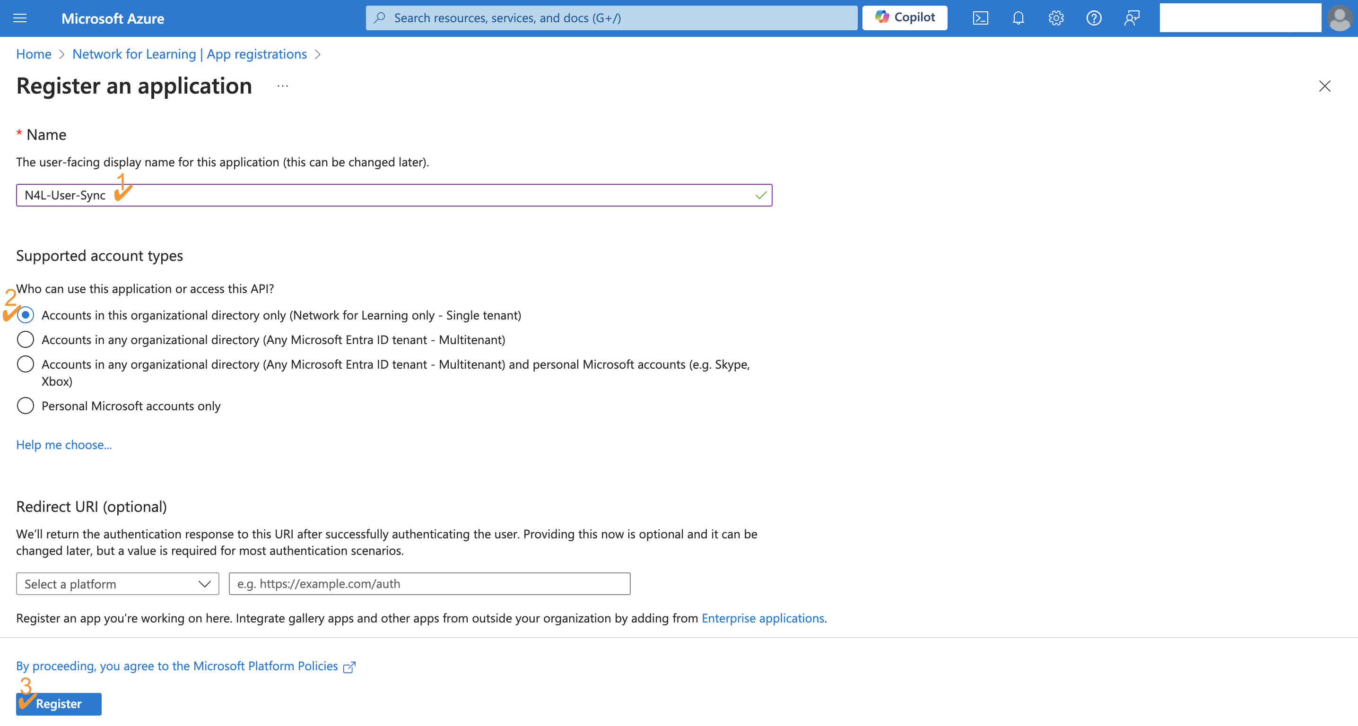
Task: Choose Personal Microsoft accounts only
Action: click(x=26, y=406)
